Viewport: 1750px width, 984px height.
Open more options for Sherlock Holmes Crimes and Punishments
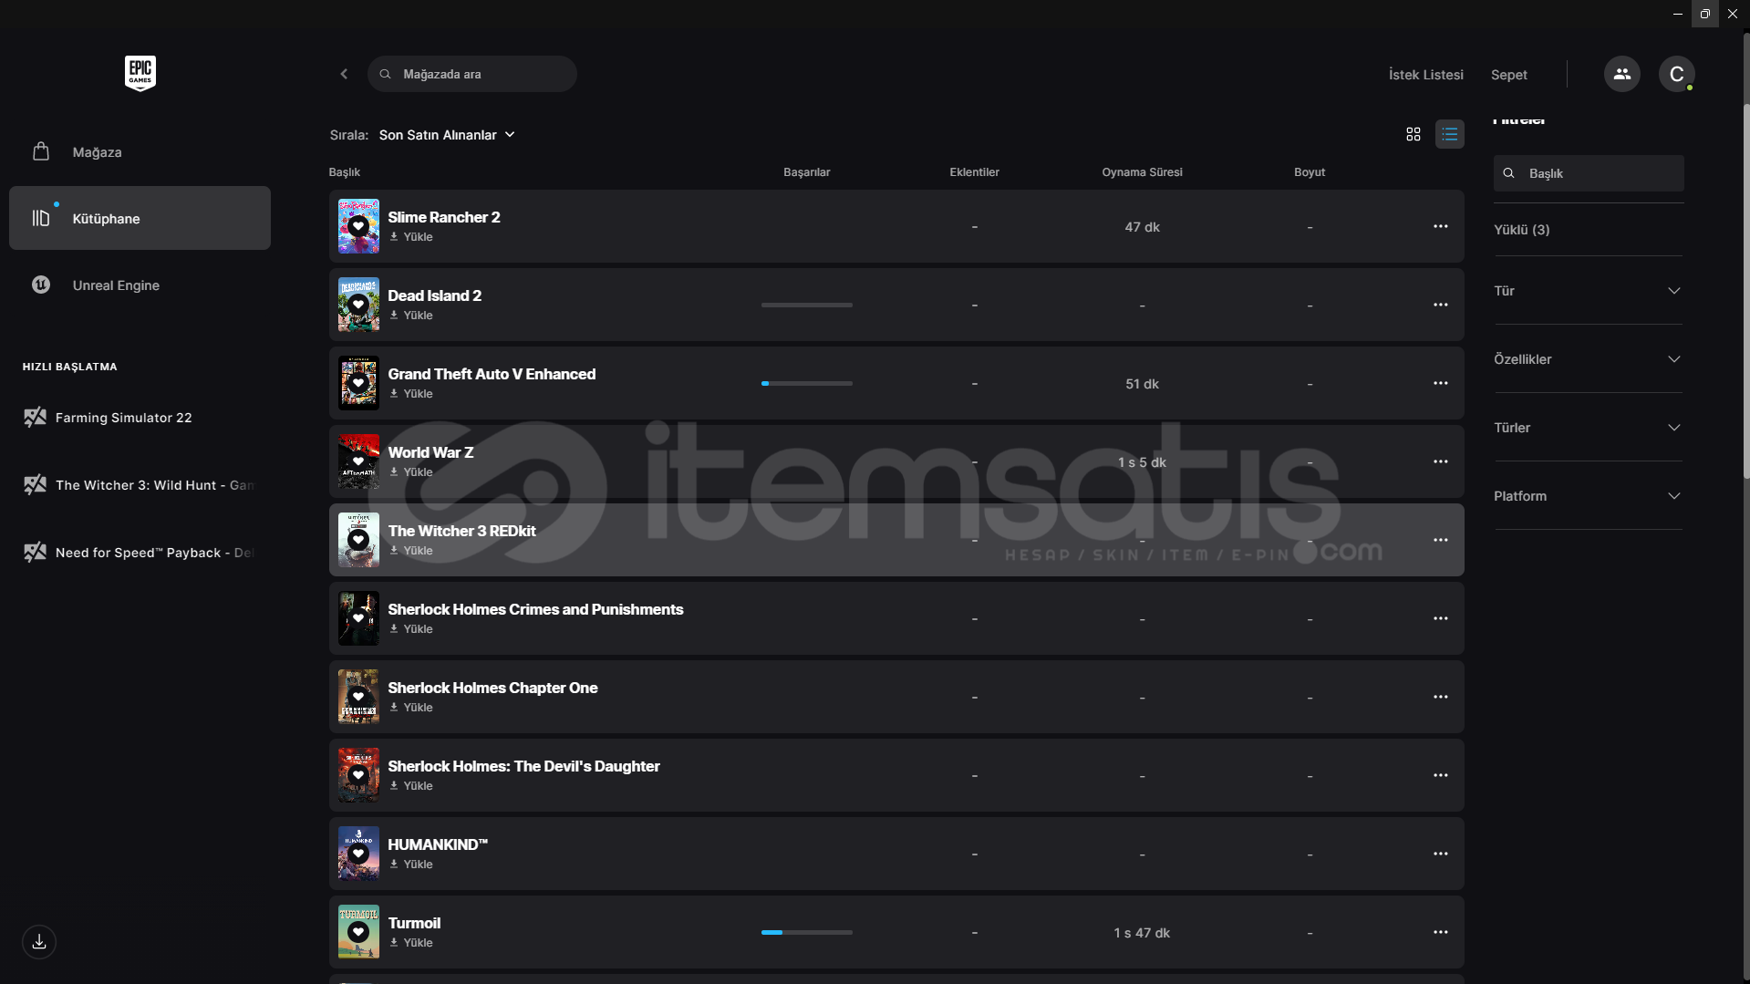1441,618
